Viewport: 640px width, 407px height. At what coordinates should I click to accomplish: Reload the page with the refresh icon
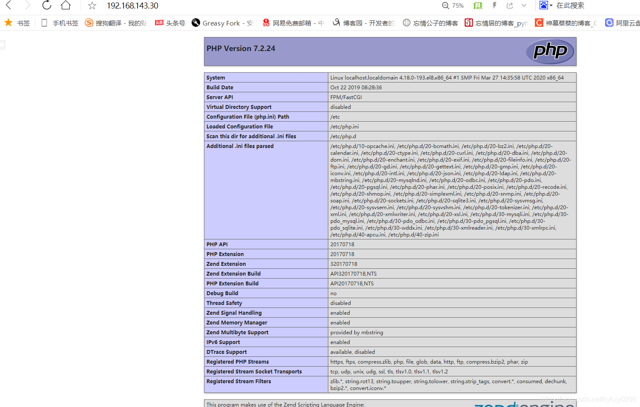click(47, 5)
